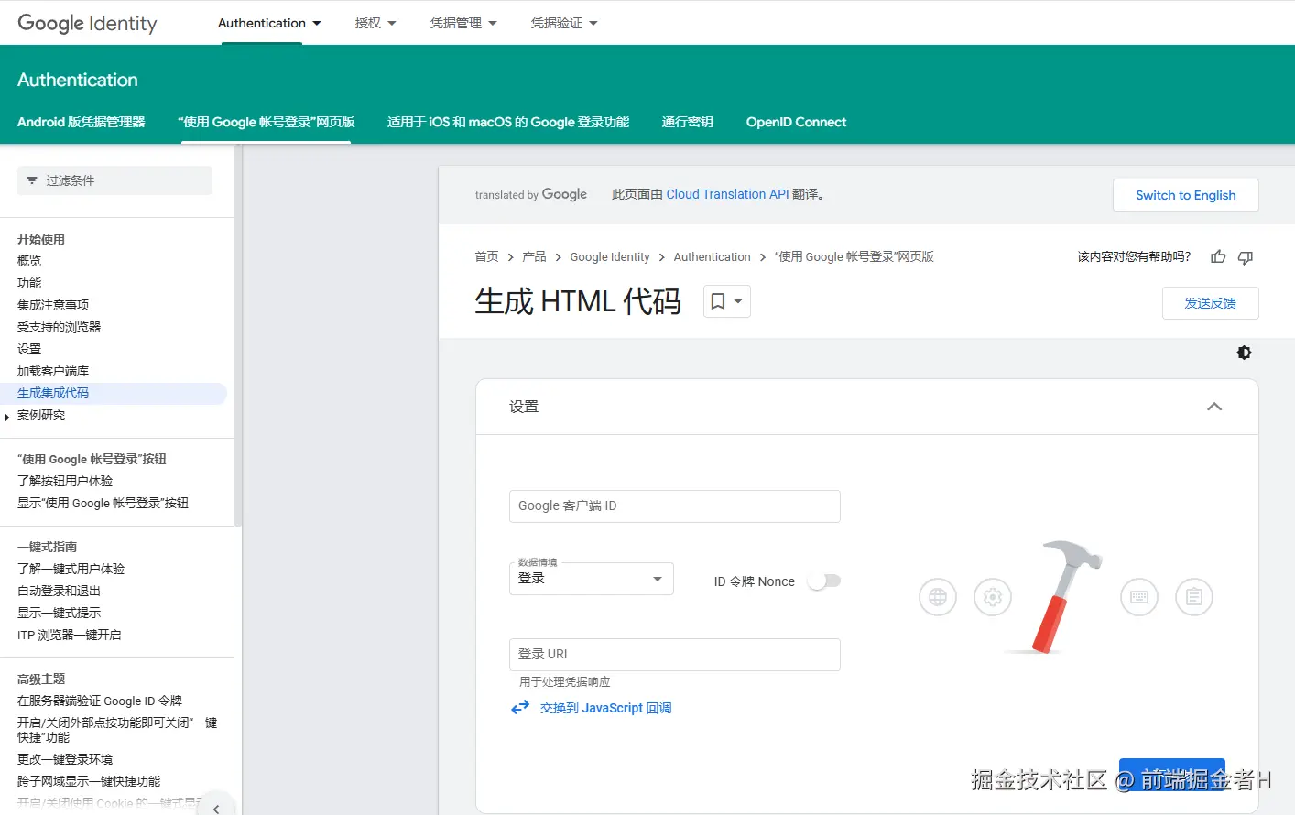Click the Google 客户端 ID input field
This screenshot has height=815, width=1295.
pos(675,506)
